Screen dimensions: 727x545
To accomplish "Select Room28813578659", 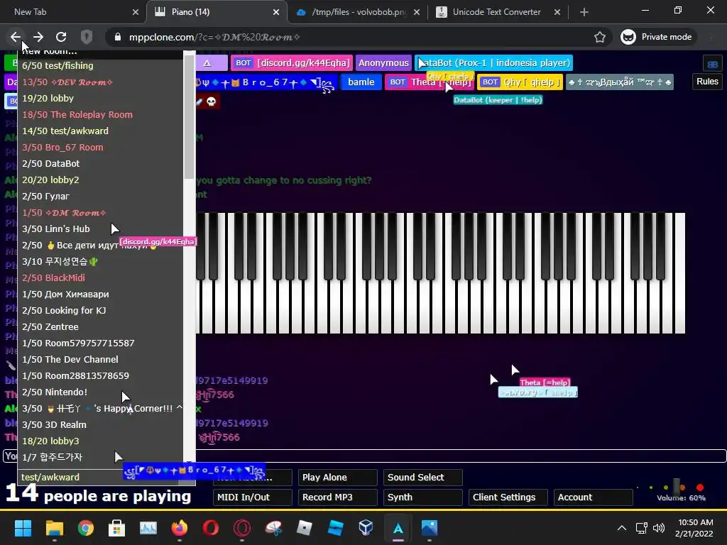I will tap(101, 376).
